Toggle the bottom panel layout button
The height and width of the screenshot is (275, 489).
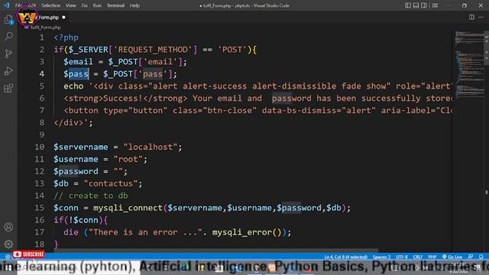tap(416, 5)
